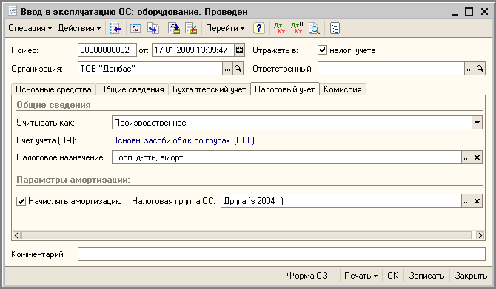Minimize the document window
Screen dimensions: 496x289
(x=455, y=12)
